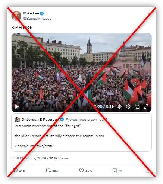View the 201K Views count
Screen dimensions: 163x184
[x=59, y=158]
